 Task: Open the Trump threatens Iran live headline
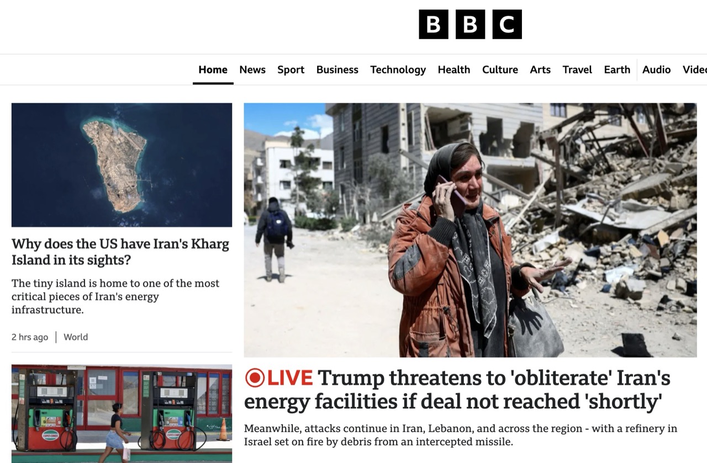pyautogui.click(x=457, y=390)
